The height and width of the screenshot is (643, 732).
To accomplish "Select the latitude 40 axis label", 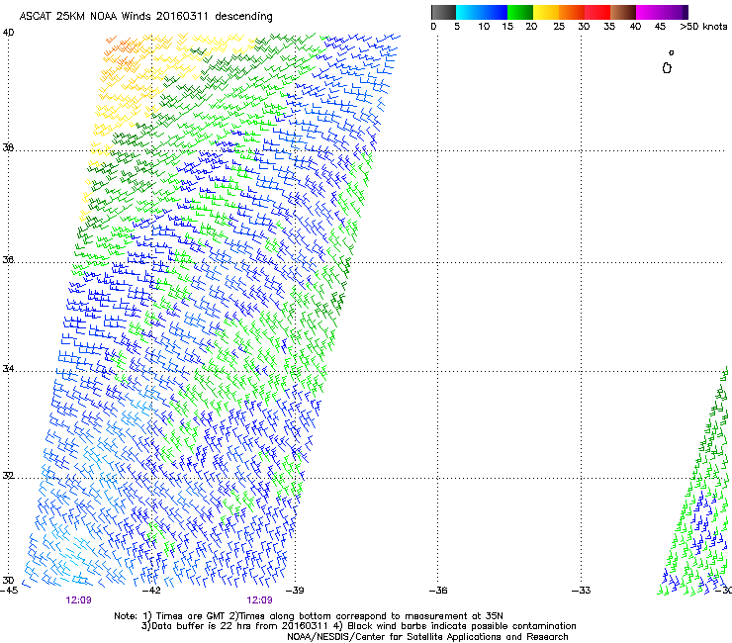I will coord(8,33).
